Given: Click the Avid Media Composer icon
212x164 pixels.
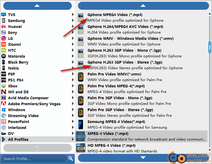Looking at the screenshot, I should coord(4,98).
